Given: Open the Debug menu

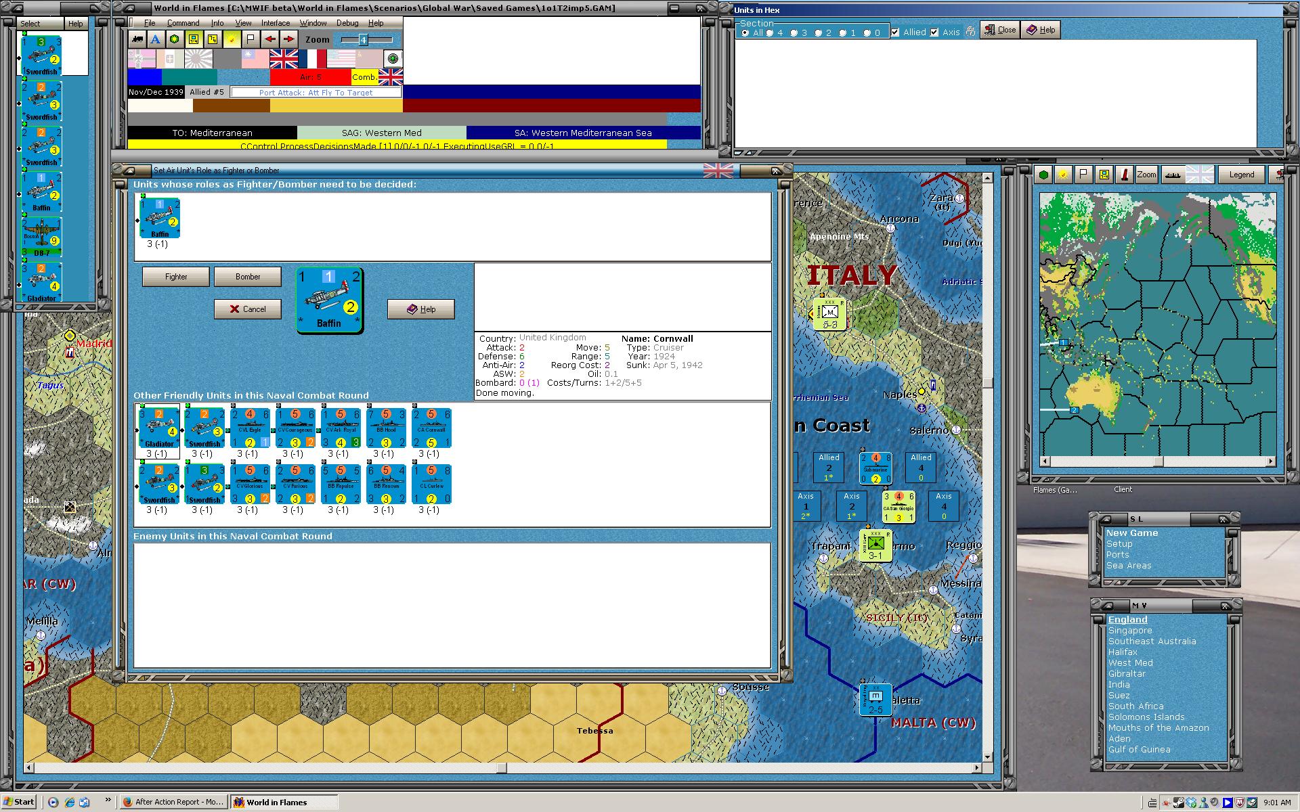Looking at the screenshot, I should tap(347, 23).
